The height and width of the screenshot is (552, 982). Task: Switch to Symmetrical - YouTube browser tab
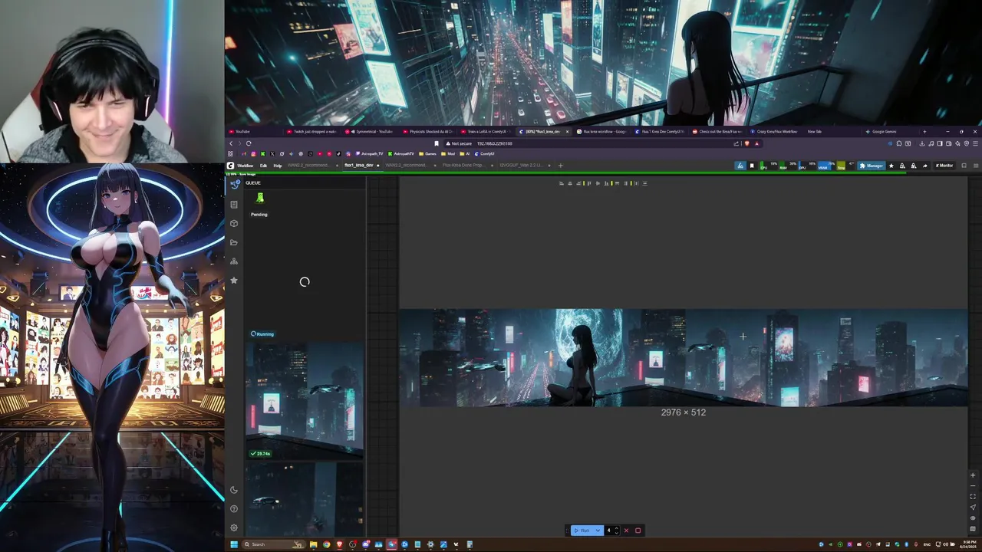[x=370, y=131]
